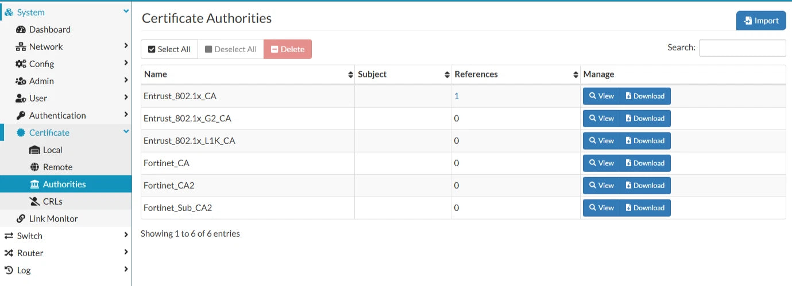Click the Log history icon
Image resolution: width=792 pixels, height=286 pixels.
click(x=9, y=270)
